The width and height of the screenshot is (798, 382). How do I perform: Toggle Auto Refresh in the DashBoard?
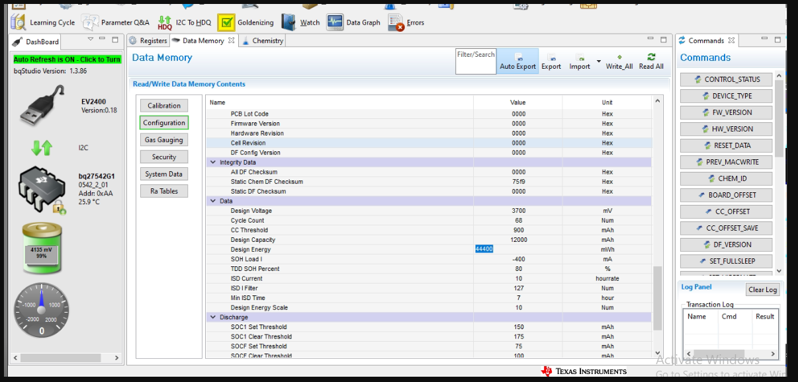pyautogui.click(x=67, y=59)
